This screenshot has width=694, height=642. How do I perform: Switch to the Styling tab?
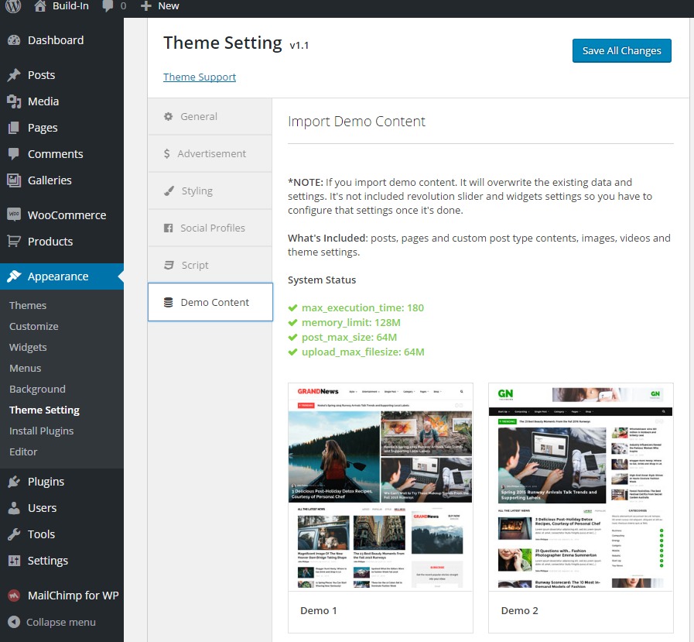tap(210, 191)
